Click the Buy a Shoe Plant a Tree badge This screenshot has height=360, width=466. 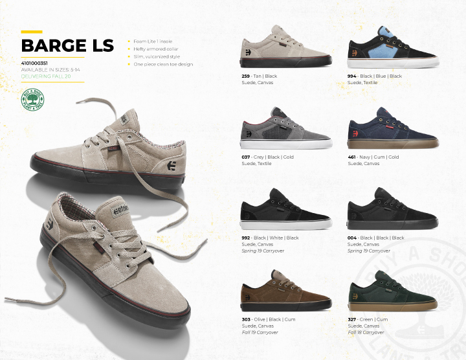[32, 100]
